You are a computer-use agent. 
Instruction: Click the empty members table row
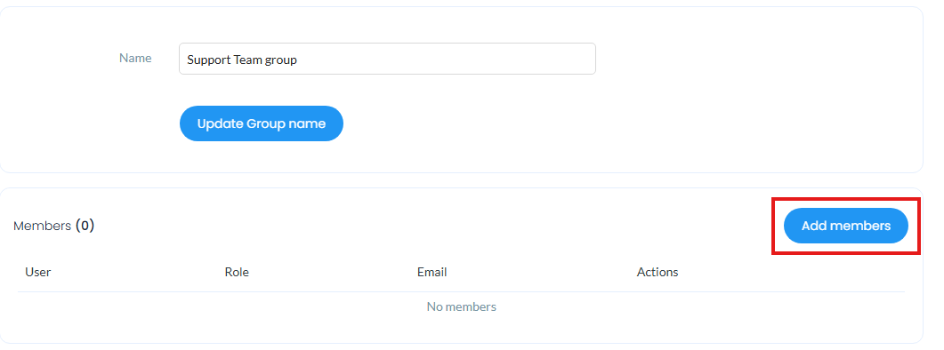(461, 306)
